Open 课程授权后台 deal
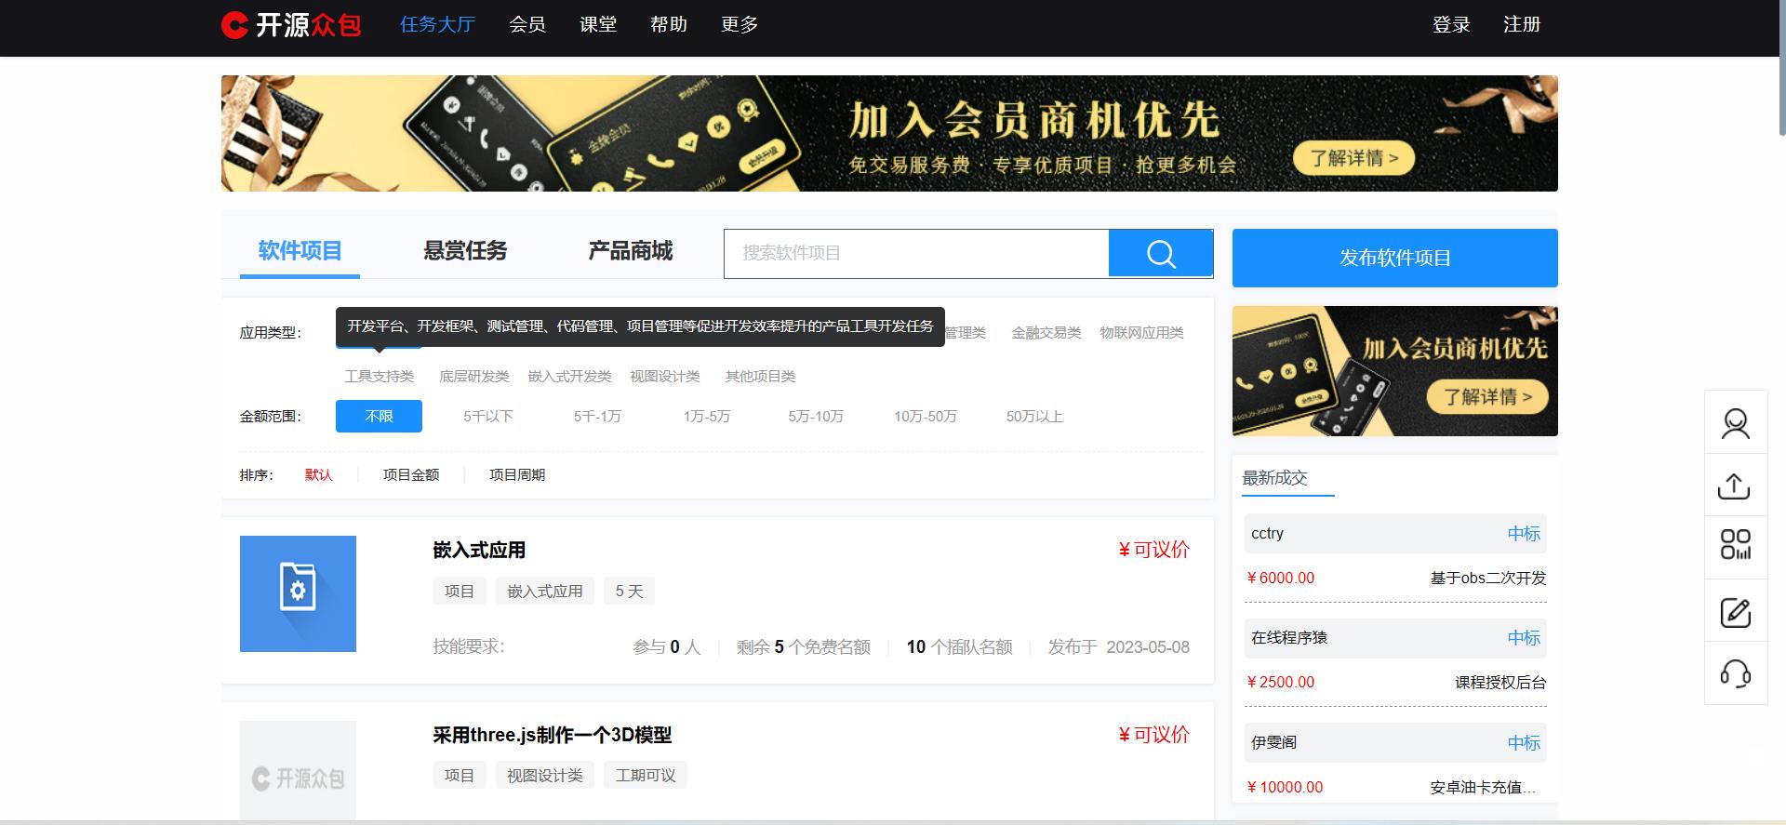The width and height of the screenshot is (1786, 825). tap(1500, 683)
